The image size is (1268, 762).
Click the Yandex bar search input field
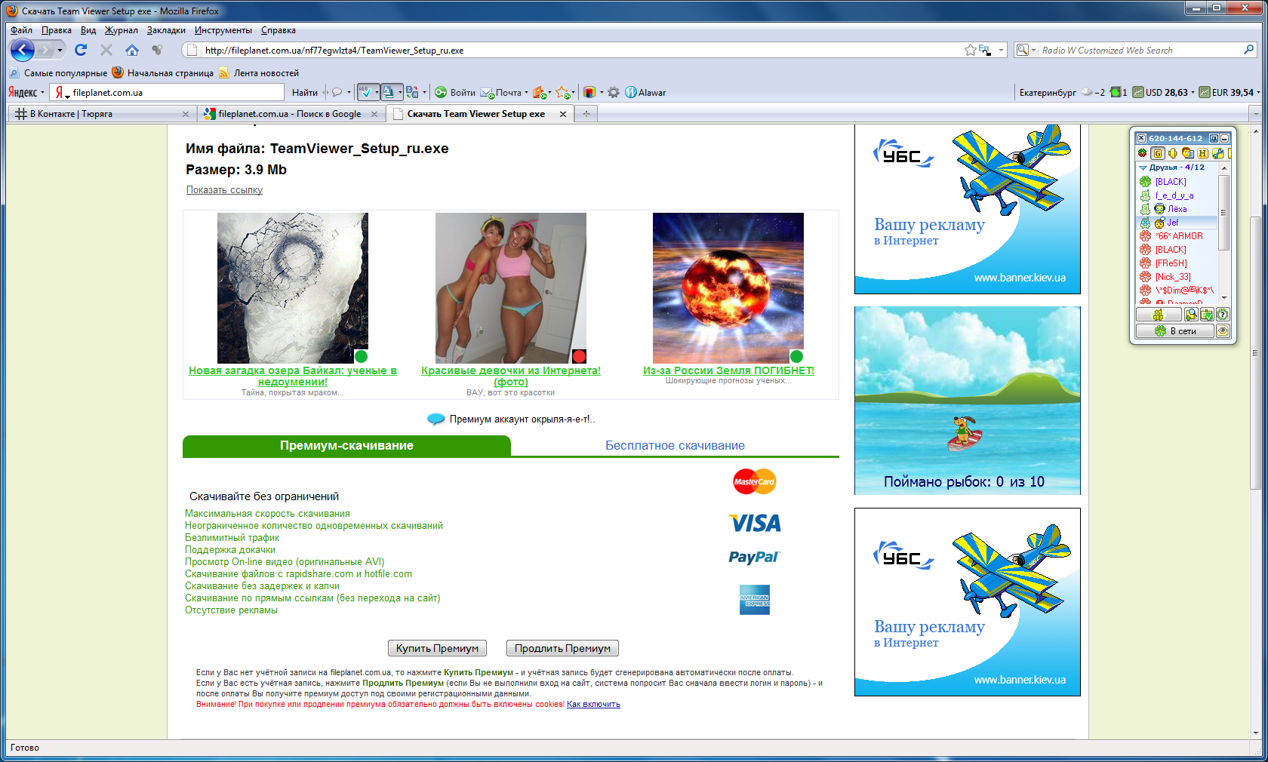[x=166, y=92]
